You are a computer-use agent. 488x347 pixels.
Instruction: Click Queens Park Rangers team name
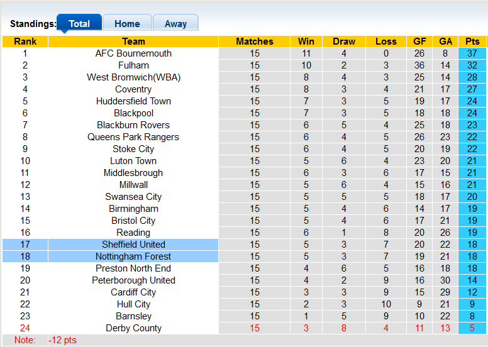[133, 137]
